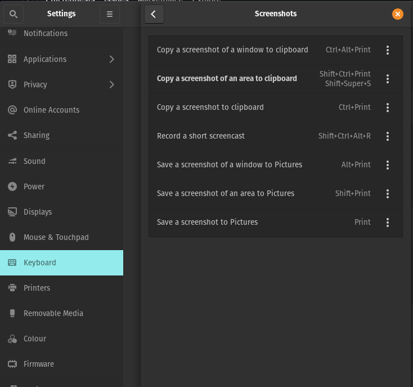Select Displays in the settings sidebar
The image size is (413, 387).
pyautogui.click(x=61, y=212)
